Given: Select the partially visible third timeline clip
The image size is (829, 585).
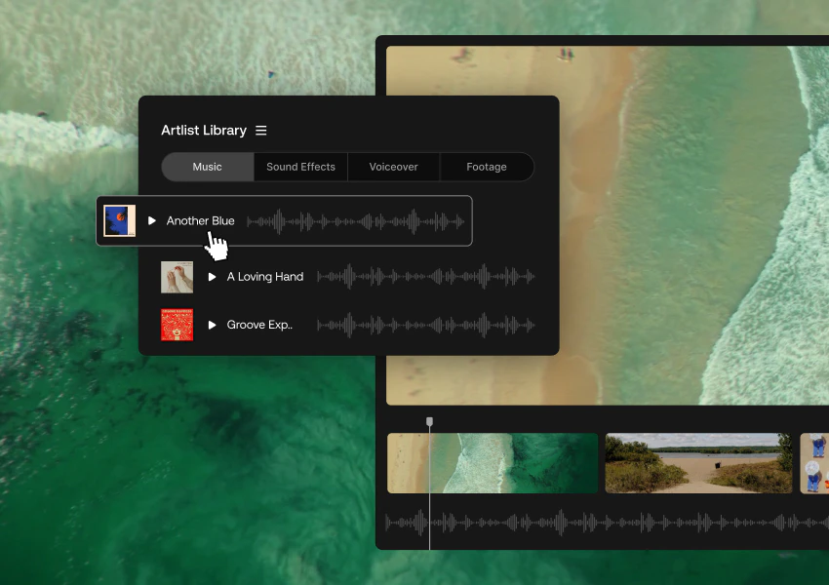Looking at the screenshot, I should 814,463.
